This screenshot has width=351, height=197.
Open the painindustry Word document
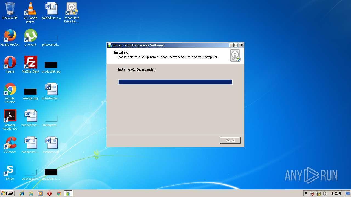(x=51, y=11)
